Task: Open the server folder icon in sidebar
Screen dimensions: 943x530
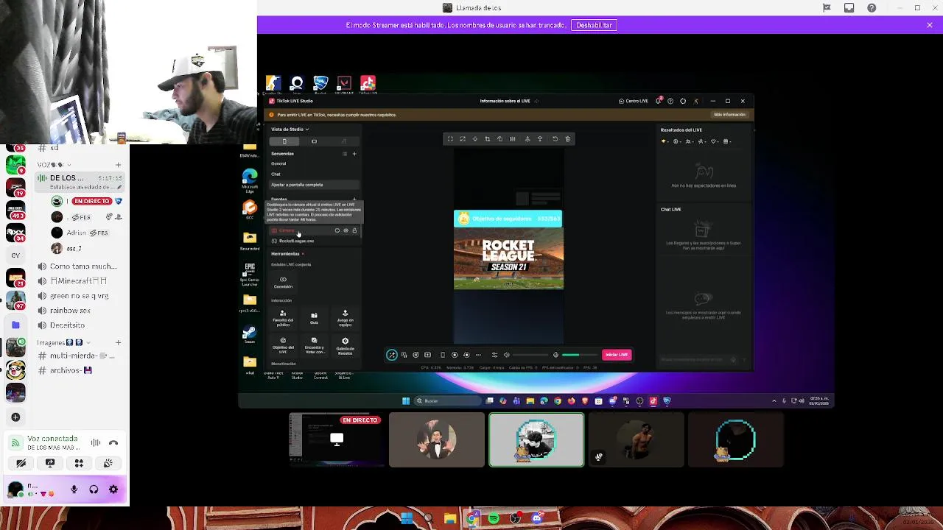Action: point(15,325)
